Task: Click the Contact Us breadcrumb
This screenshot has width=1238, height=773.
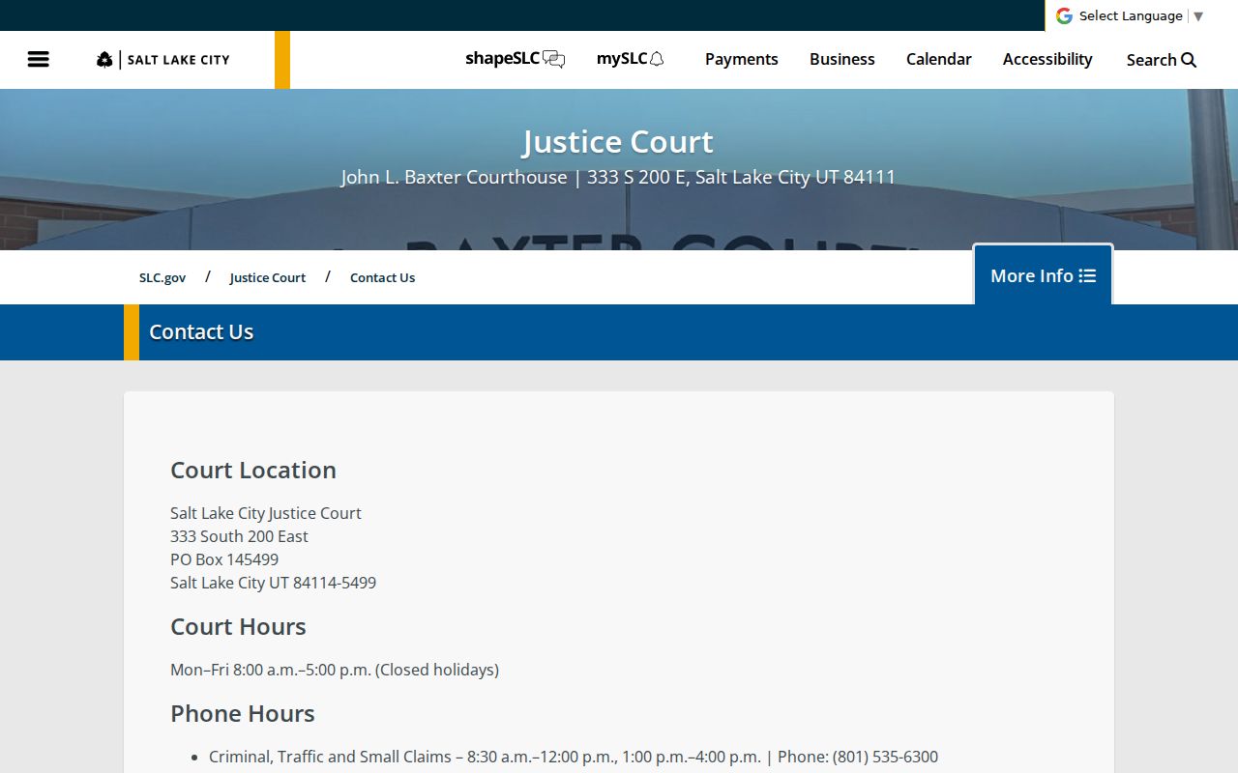Action: pyautogui.click(x=383, y=277)
